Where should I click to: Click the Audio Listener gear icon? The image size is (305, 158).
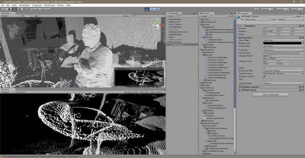303,87
